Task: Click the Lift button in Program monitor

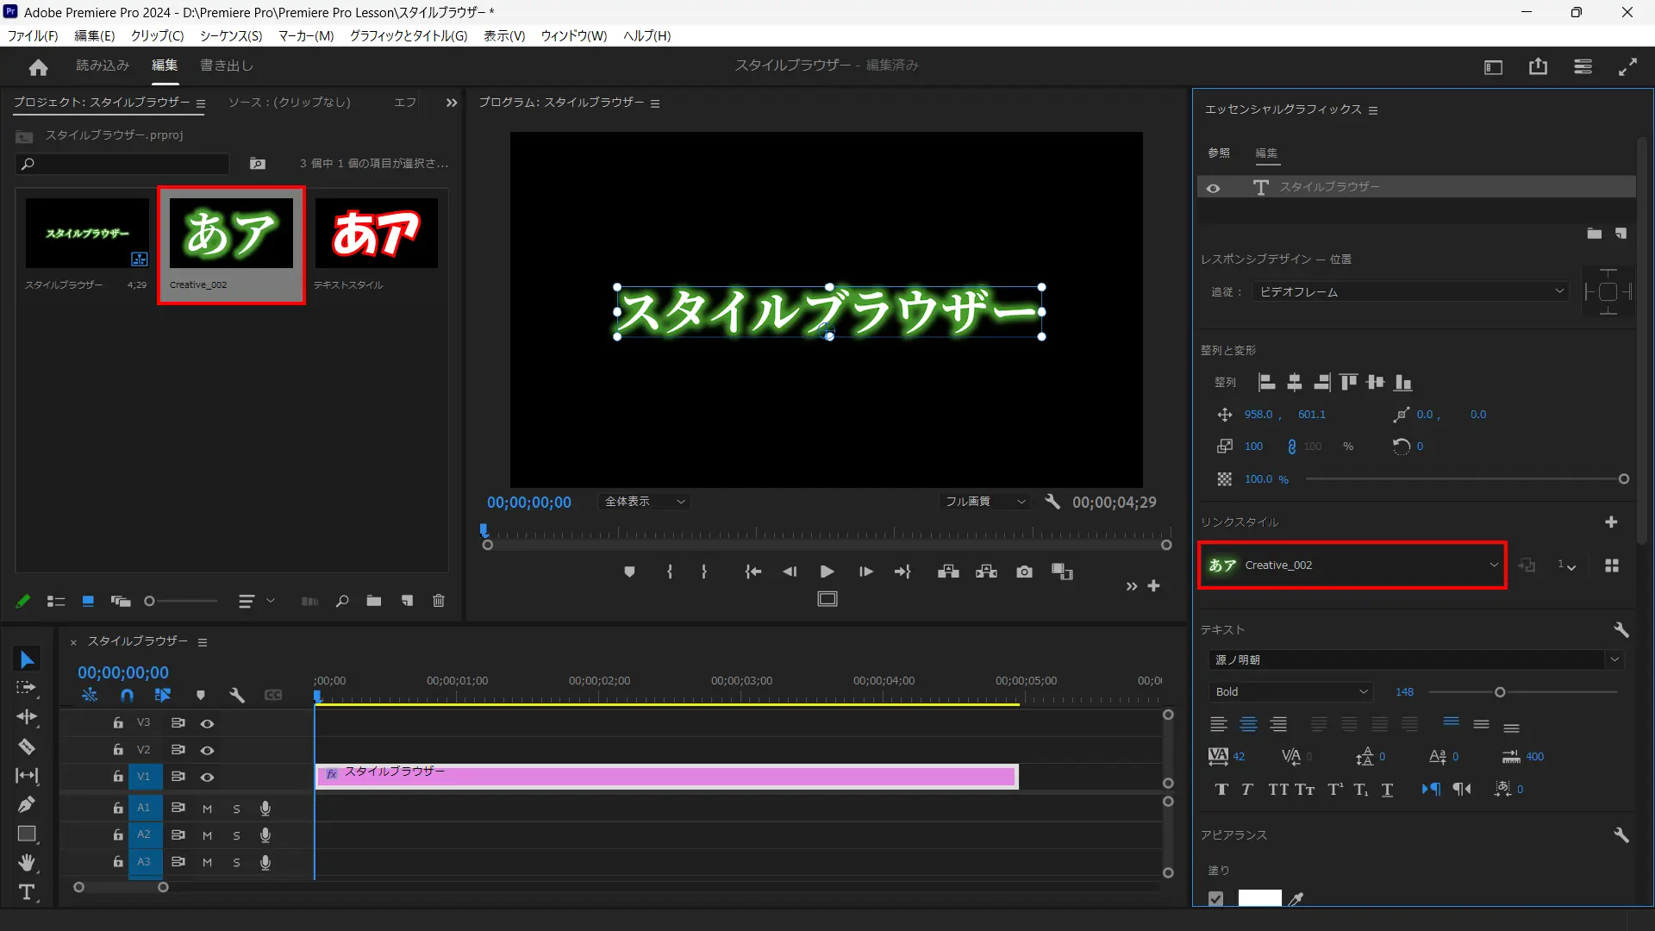Action: (x=948, y=572)
